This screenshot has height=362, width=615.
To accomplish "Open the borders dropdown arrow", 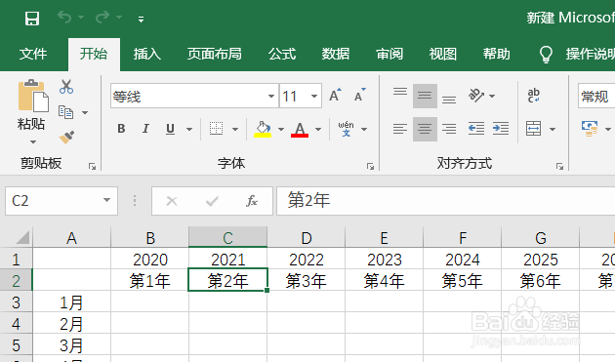I will point(235,129).
